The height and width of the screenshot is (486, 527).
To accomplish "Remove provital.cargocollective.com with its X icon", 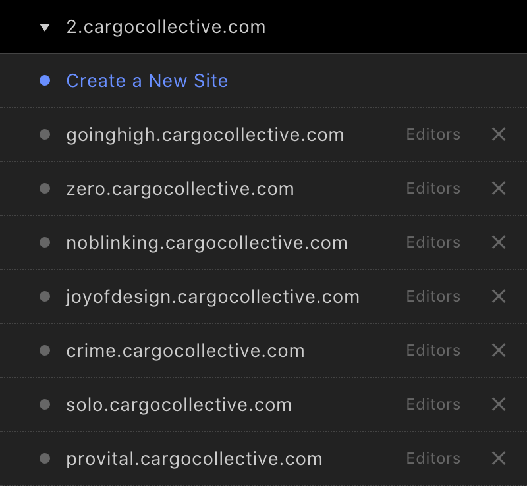I will pos(499,458).
